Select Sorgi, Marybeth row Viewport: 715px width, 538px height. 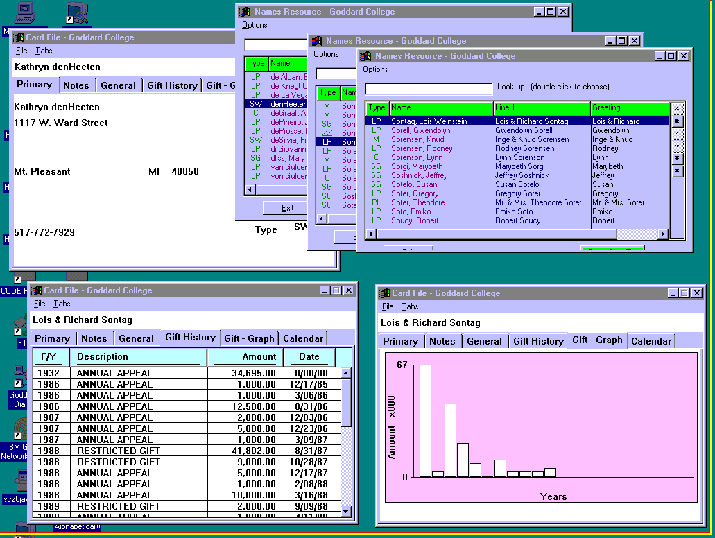(517, 166)
